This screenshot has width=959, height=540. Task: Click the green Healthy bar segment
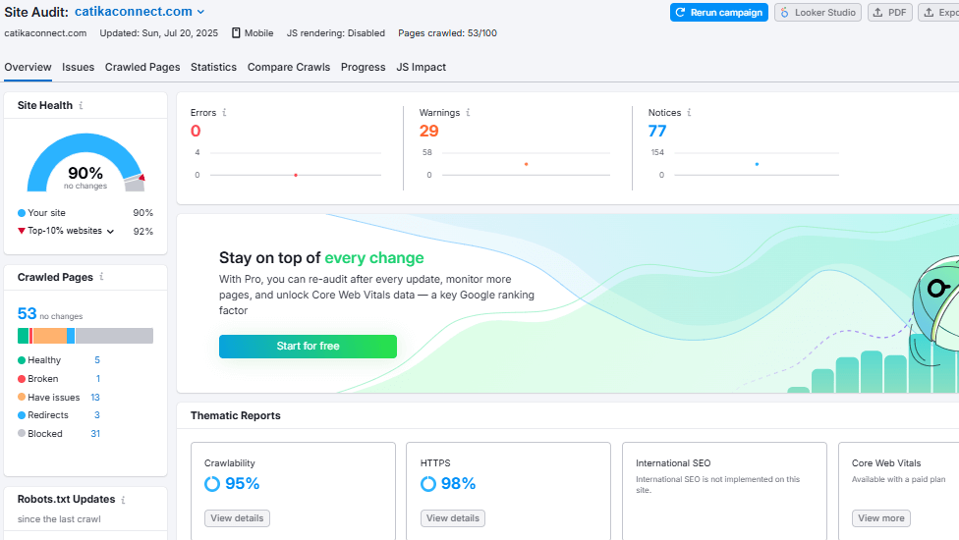pyautogui.click(x=24, y=336)
